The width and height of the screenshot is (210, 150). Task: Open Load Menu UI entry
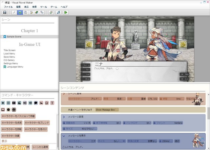click(9, 54)
